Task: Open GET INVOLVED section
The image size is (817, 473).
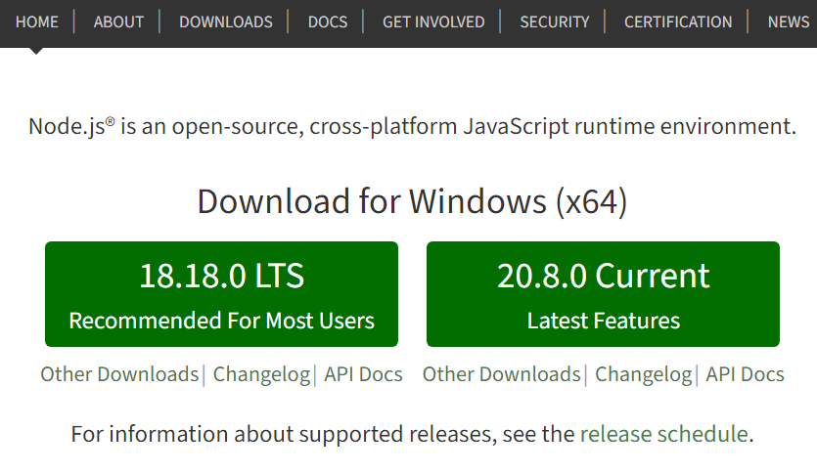Action: coord(433,21)
